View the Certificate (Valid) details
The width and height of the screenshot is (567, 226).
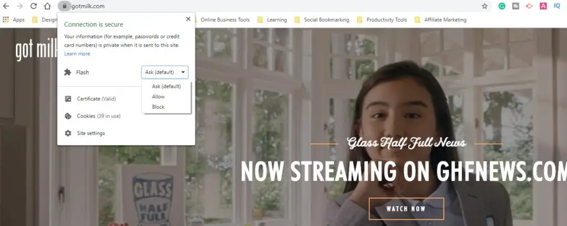point(96,99)
